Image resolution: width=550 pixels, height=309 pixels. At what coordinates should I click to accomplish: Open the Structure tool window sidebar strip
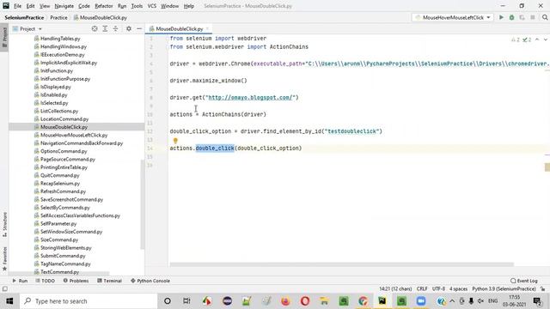click(4, 224)
